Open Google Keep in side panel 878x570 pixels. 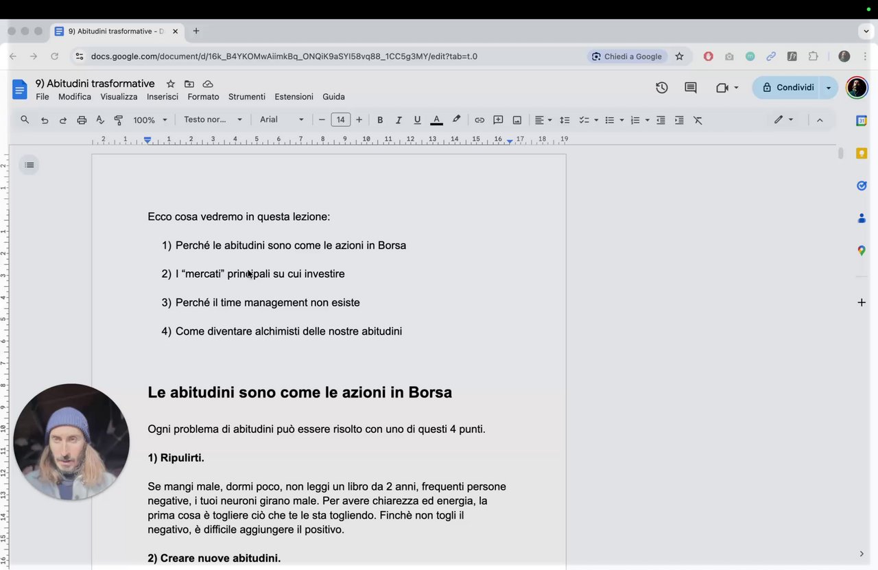pyautogui.click(x=862, y=153)
